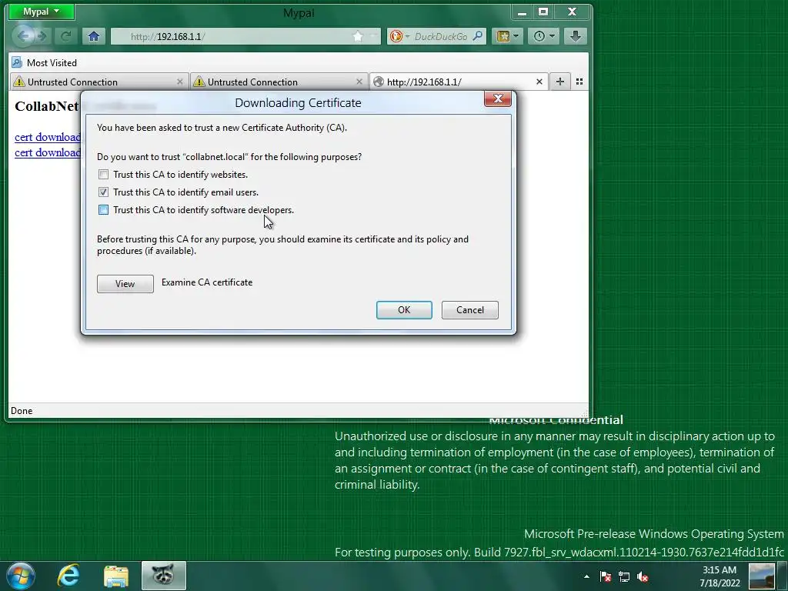This screenshot has height=591, width=788.
Task: Expand the address bar history dropdown arrow
Action: point(373,37)
